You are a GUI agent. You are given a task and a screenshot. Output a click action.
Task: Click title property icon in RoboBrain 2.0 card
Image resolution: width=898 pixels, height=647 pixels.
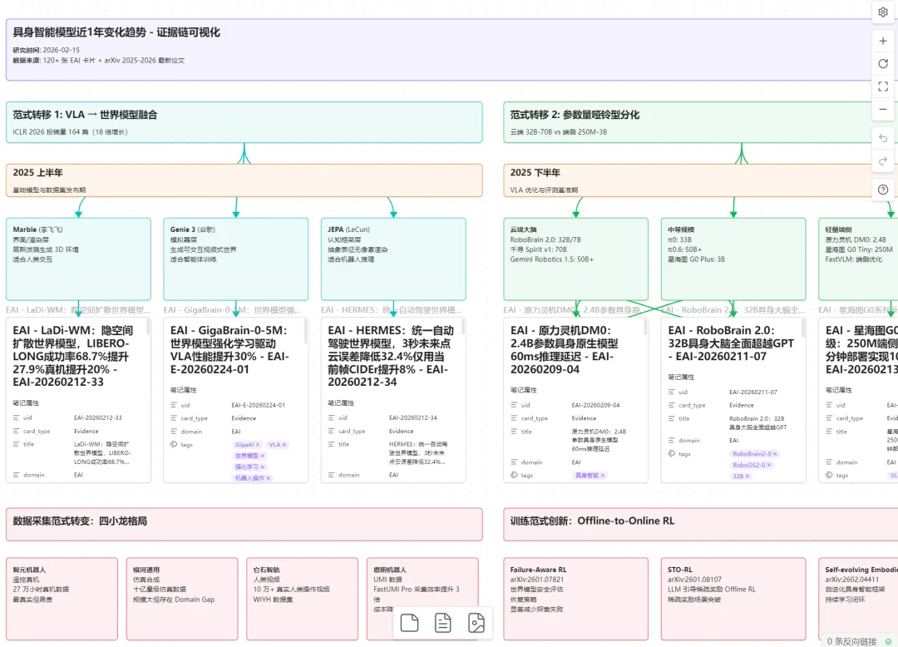pos(672,418)
